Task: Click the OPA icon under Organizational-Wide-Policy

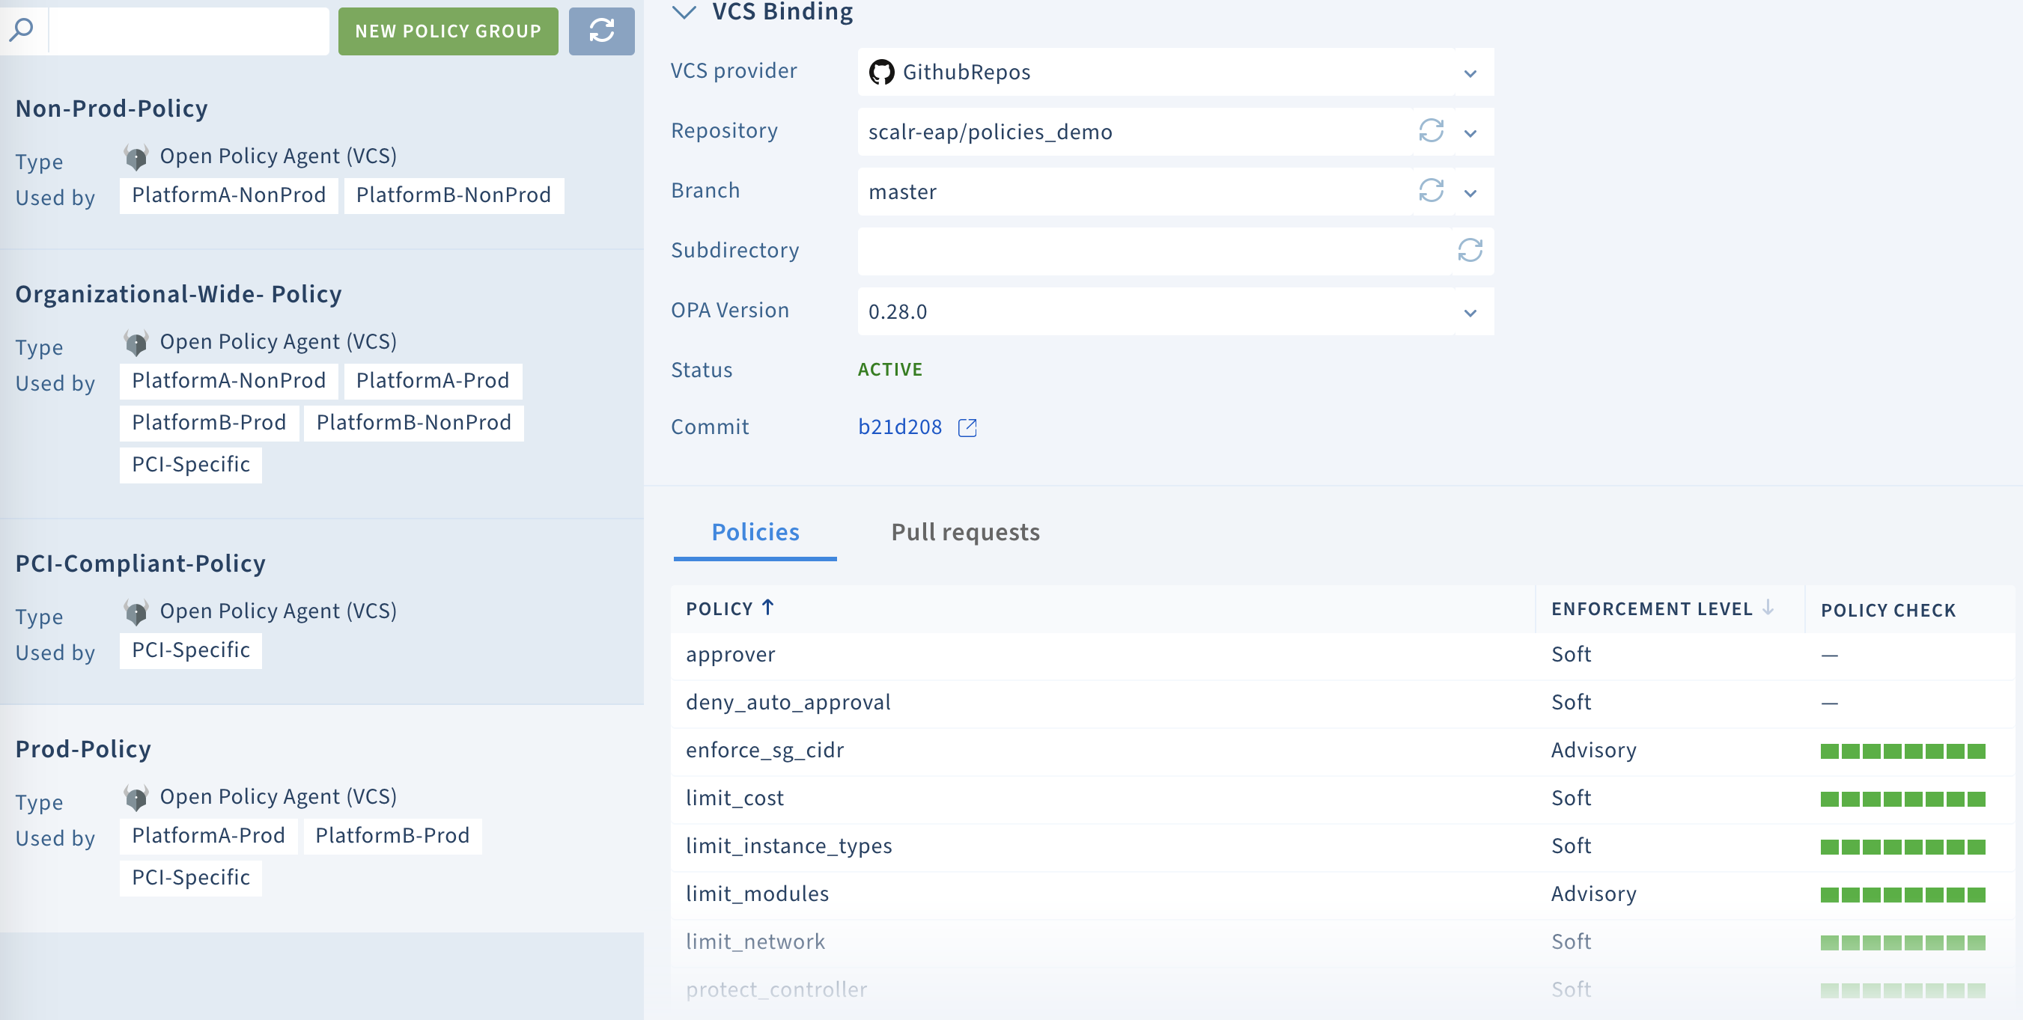Action: tap(138, 340)
